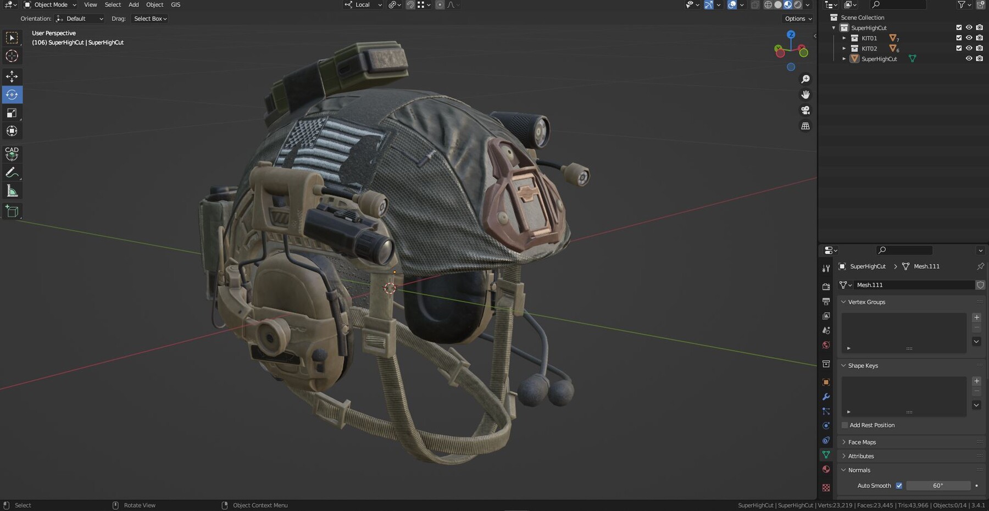Open the Orientation Default dropdown
This screenshot has height=511, width=989.
pos(80,19)
